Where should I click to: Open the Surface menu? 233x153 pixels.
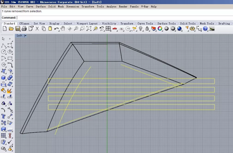pyautogui.click(x=41, y=7)
